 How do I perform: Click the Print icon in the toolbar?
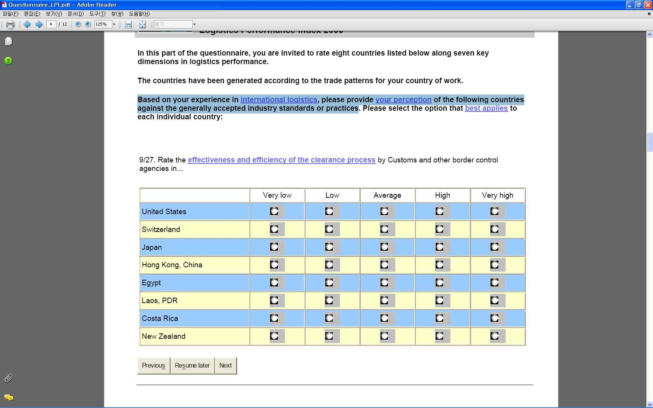pos(10,24)
